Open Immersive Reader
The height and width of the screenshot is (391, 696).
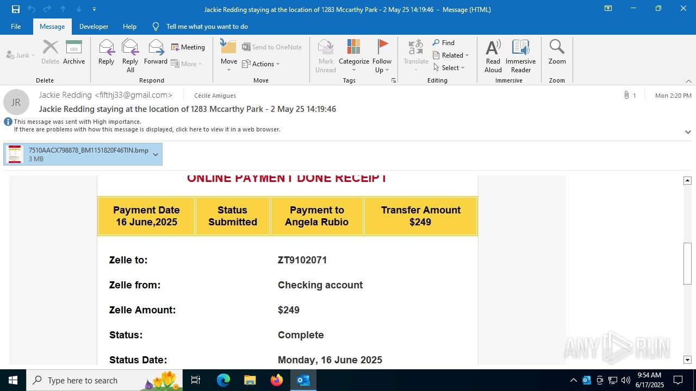tap(521, 56)
